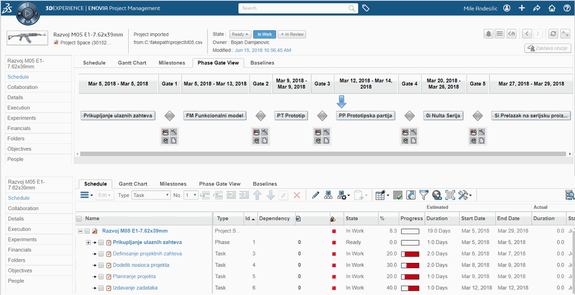Check the checkbox next to Prikupljanje ulaznih zahteva
Viewport: 575px width, 295px height.
tap(101, 242)
